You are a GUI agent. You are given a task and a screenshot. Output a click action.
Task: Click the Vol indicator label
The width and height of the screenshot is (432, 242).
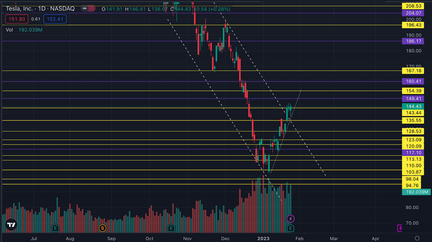coord(9,30)
